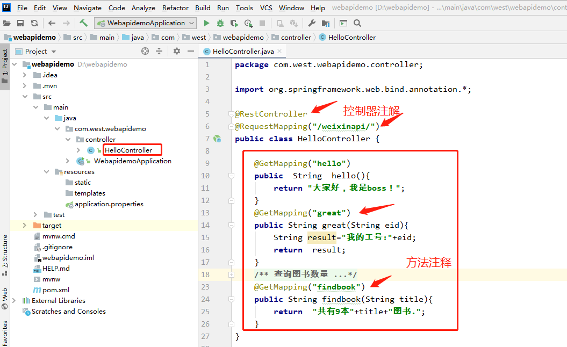Select webapidemo.iml file
The width and height of the screenshot is (567, 347).
(68, 258)
